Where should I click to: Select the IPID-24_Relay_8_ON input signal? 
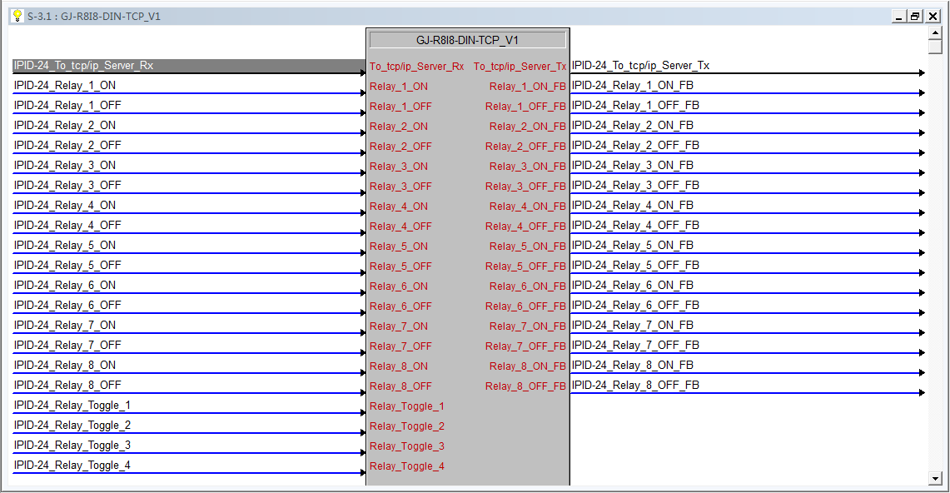(x=188, y=366)
